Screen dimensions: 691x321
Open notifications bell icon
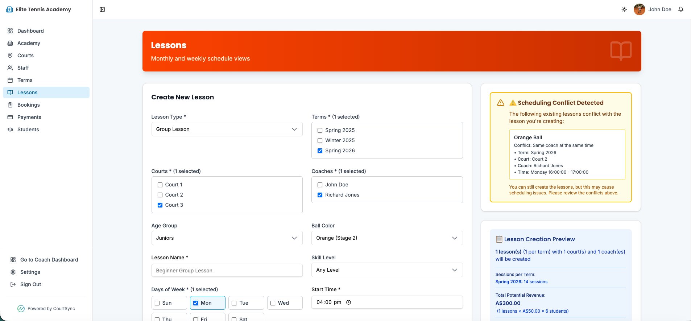point(680,9)
